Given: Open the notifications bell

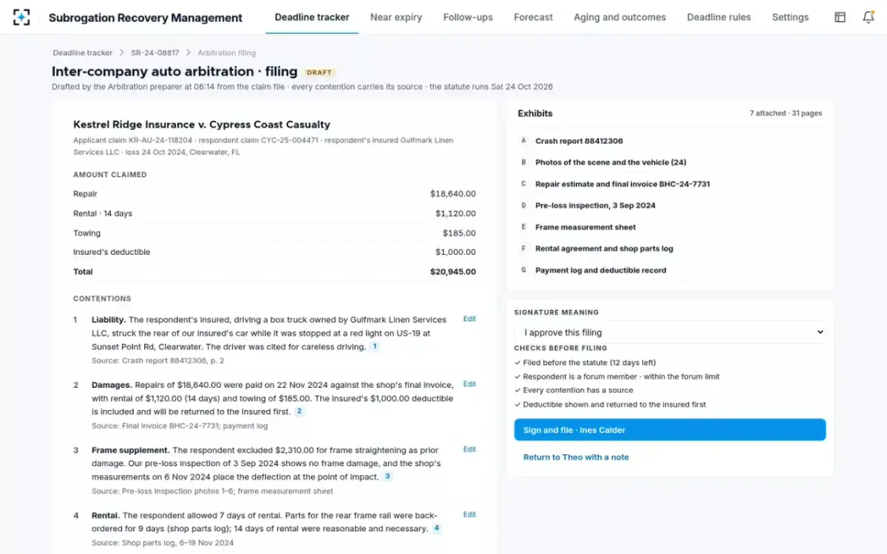Looking at the screenshot, I should coord(869,17).
